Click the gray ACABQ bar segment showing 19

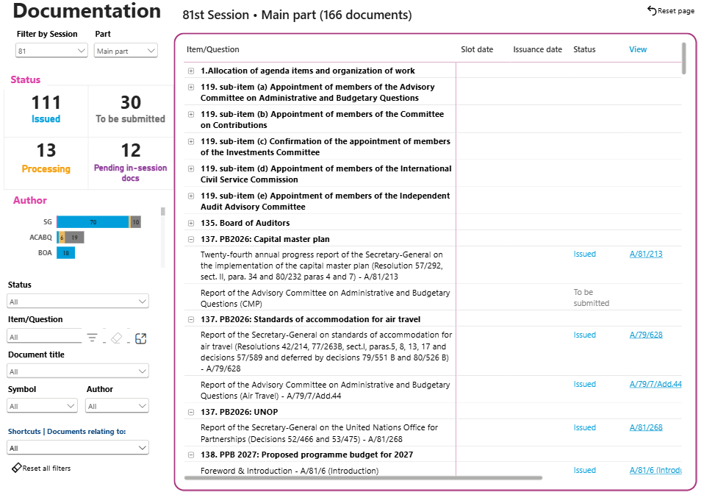tap(75, 238)
